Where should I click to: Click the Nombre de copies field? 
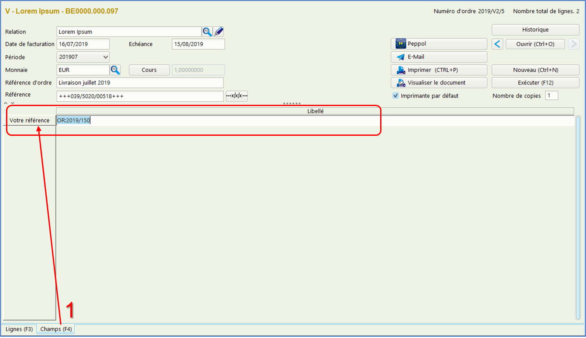coord(551,96)
